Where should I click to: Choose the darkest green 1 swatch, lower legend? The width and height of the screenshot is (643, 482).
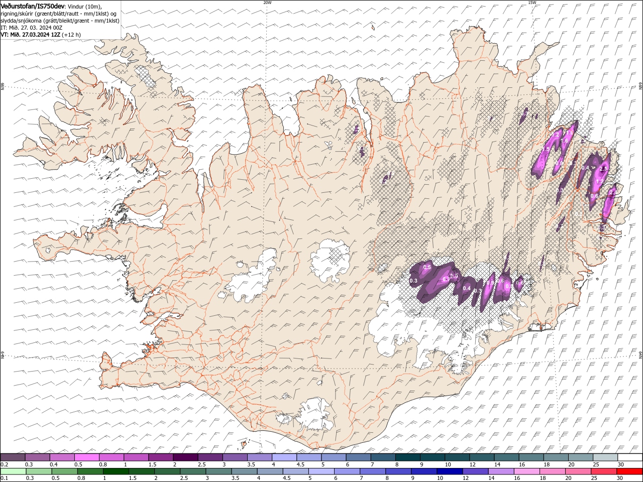(116, 471)
